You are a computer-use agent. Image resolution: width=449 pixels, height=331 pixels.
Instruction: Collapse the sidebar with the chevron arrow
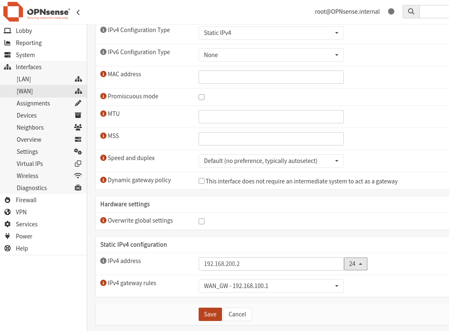(x=78, y=13)
